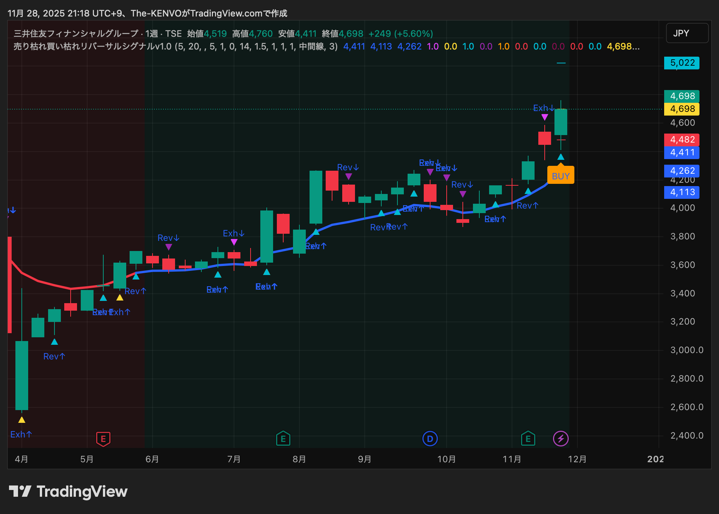
Task: Click the TradingView wordmark text
Action: point(82,491)
